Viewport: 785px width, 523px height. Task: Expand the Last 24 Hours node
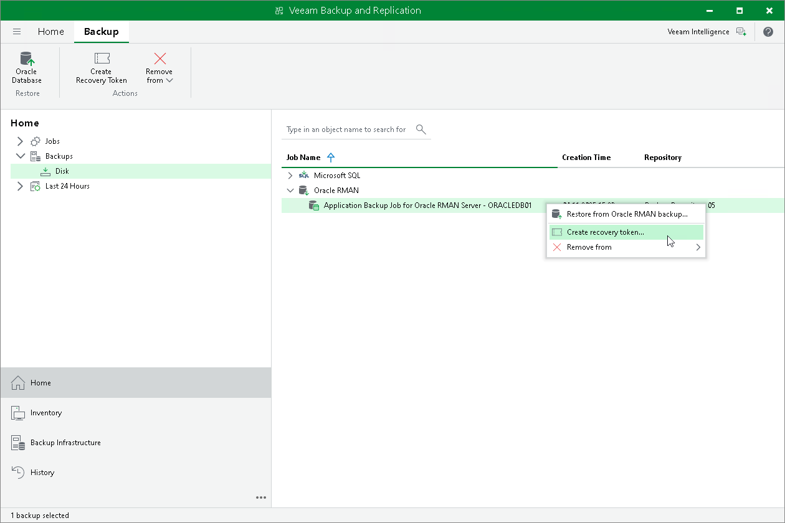click(20, 186)
